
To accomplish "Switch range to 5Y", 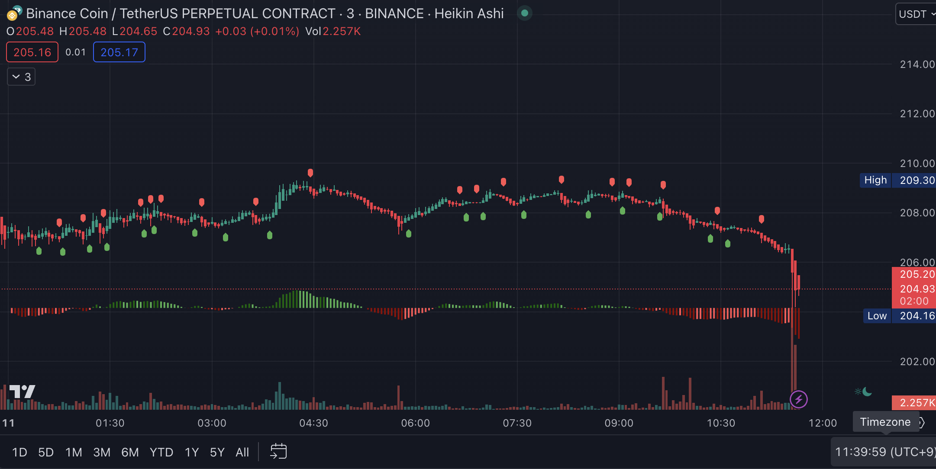I will coord(217,452).
